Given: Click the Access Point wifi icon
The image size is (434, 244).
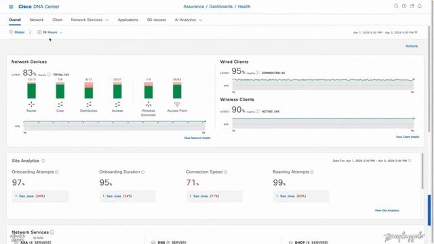Looking at the screenshot, I should tap(177, 104).
